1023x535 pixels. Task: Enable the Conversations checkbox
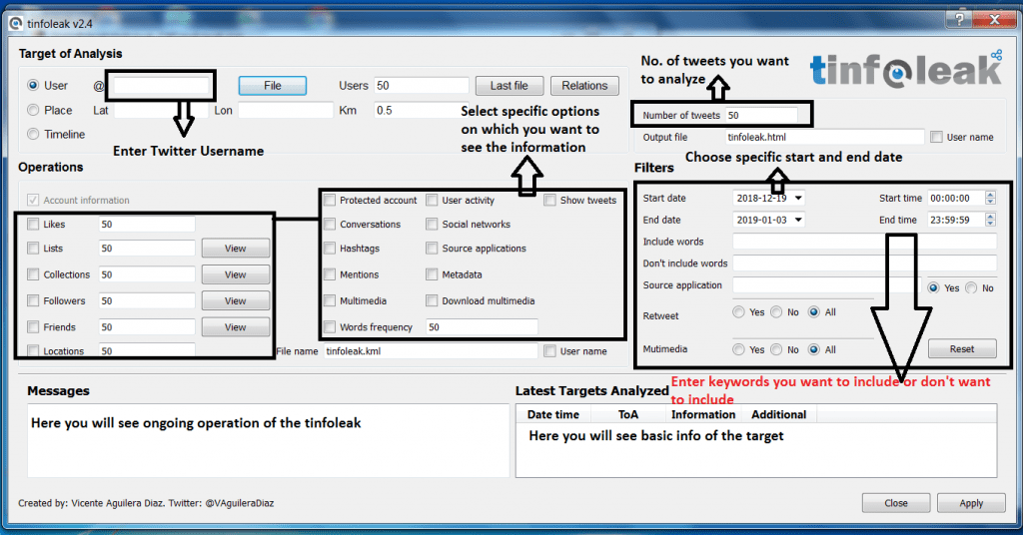330,225
